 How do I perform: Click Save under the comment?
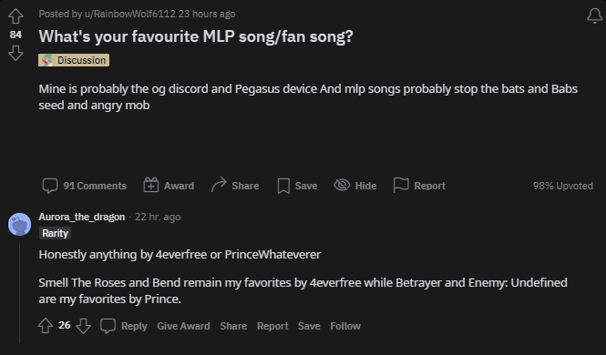click(x=309, y=326)
